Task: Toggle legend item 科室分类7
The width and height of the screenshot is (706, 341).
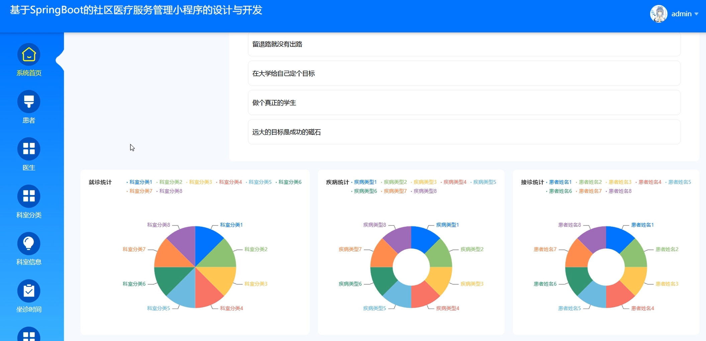Action: (x=139, y=191)
